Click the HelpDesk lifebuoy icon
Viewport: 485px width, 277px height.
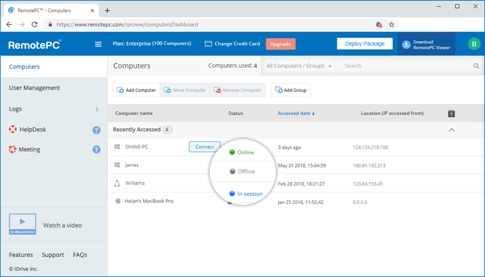click(x=13, y=129)
